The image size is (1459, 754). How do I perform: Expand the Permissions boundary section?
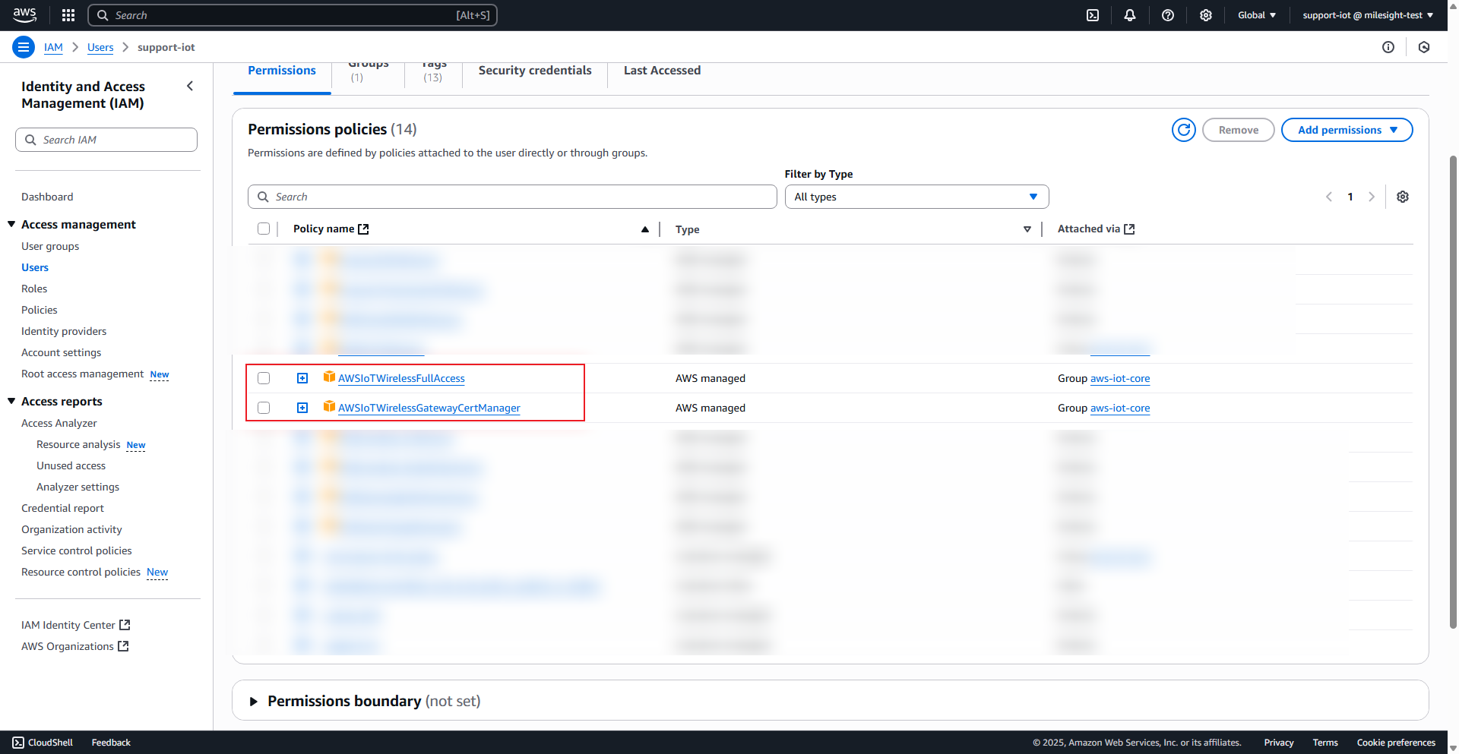point(254,702)
